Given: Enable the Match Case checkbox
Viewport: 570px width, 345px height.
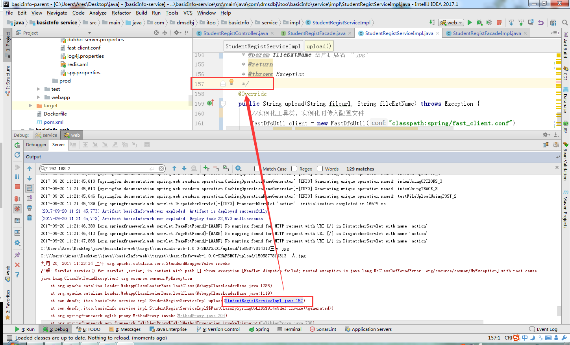Looking at the screenshot, I should (257, 169).
